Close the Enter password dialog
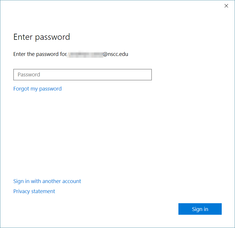The image size is (235, 228). point(226,6)
